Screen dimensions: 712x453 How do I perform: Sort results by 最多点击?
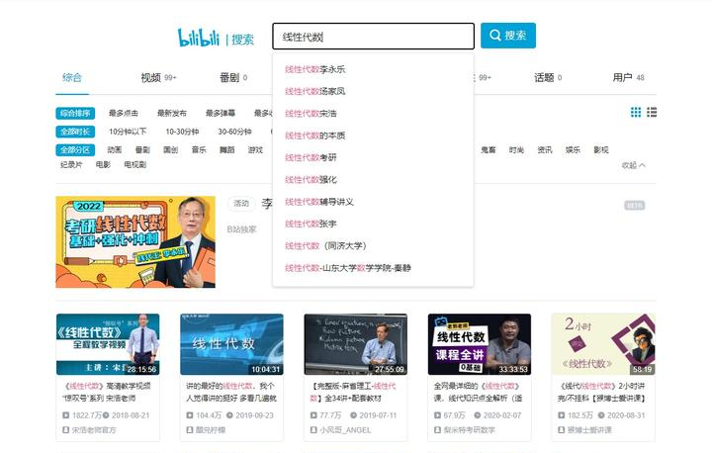tap(123, 113)
